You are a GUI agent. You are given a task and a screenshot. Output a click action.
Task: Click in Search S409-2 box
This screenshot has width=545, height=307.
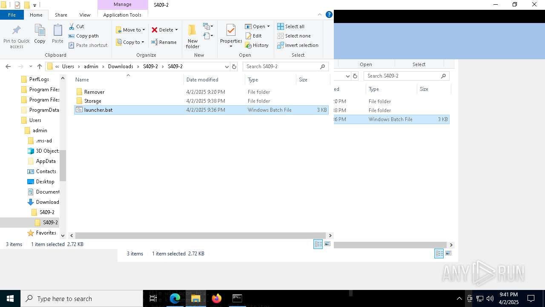click(286, 67)
